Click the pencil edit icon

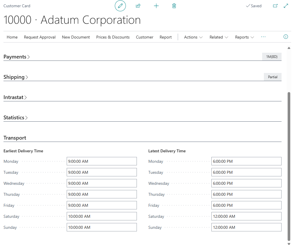coord(120,6)
